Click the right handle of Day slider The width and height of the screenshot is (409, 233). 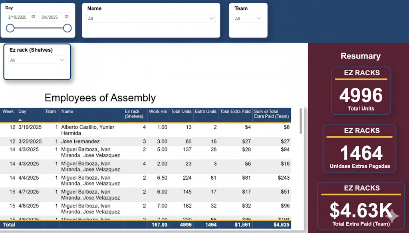(67, 28)
